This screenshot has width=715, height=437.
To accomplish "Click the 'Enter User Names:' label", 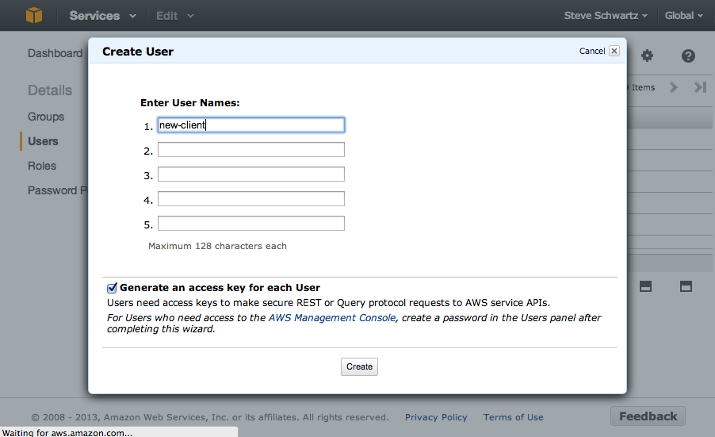I will pos(189,103).
